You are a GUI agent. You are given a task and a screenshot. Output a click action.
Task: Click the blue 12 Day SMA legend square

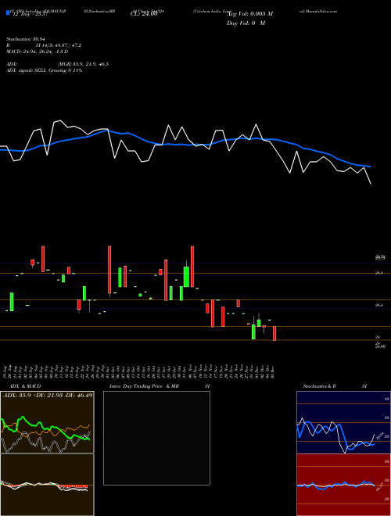[x=8, y=13]
